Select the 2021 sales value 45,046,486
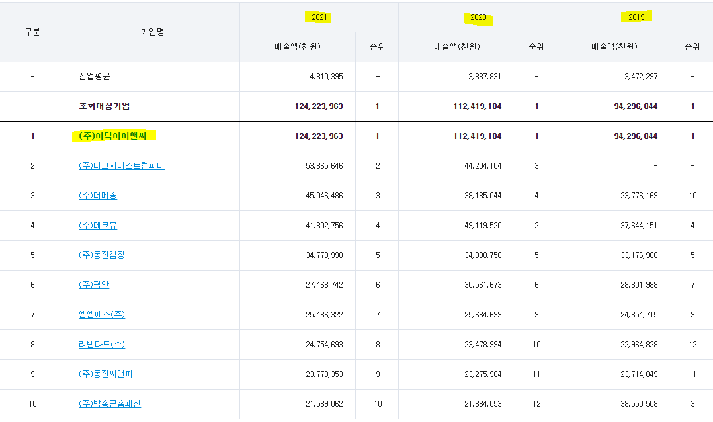This screenshot has height=422, width=713. coord(324,196)
